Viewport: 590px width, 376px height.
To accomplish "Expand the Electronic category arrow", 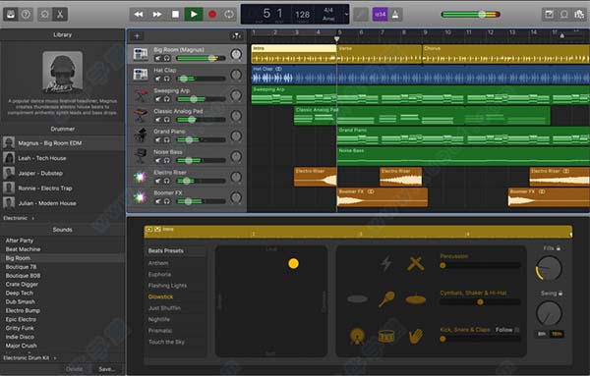I will [x=33, y=218].
